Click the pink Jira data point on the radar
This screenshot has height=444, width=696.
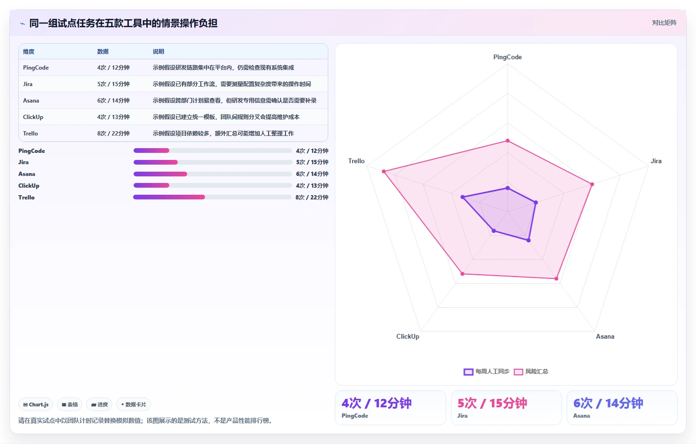[592, 184]
